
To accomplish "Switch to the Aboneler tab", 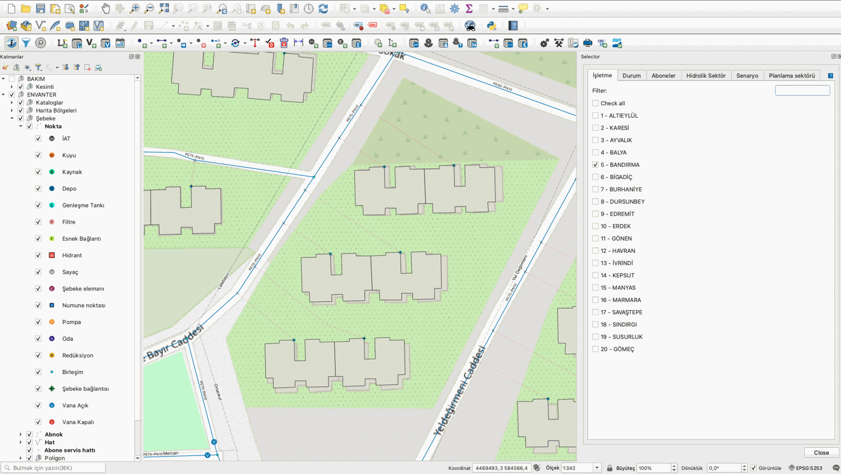I will tap(663, 75).
